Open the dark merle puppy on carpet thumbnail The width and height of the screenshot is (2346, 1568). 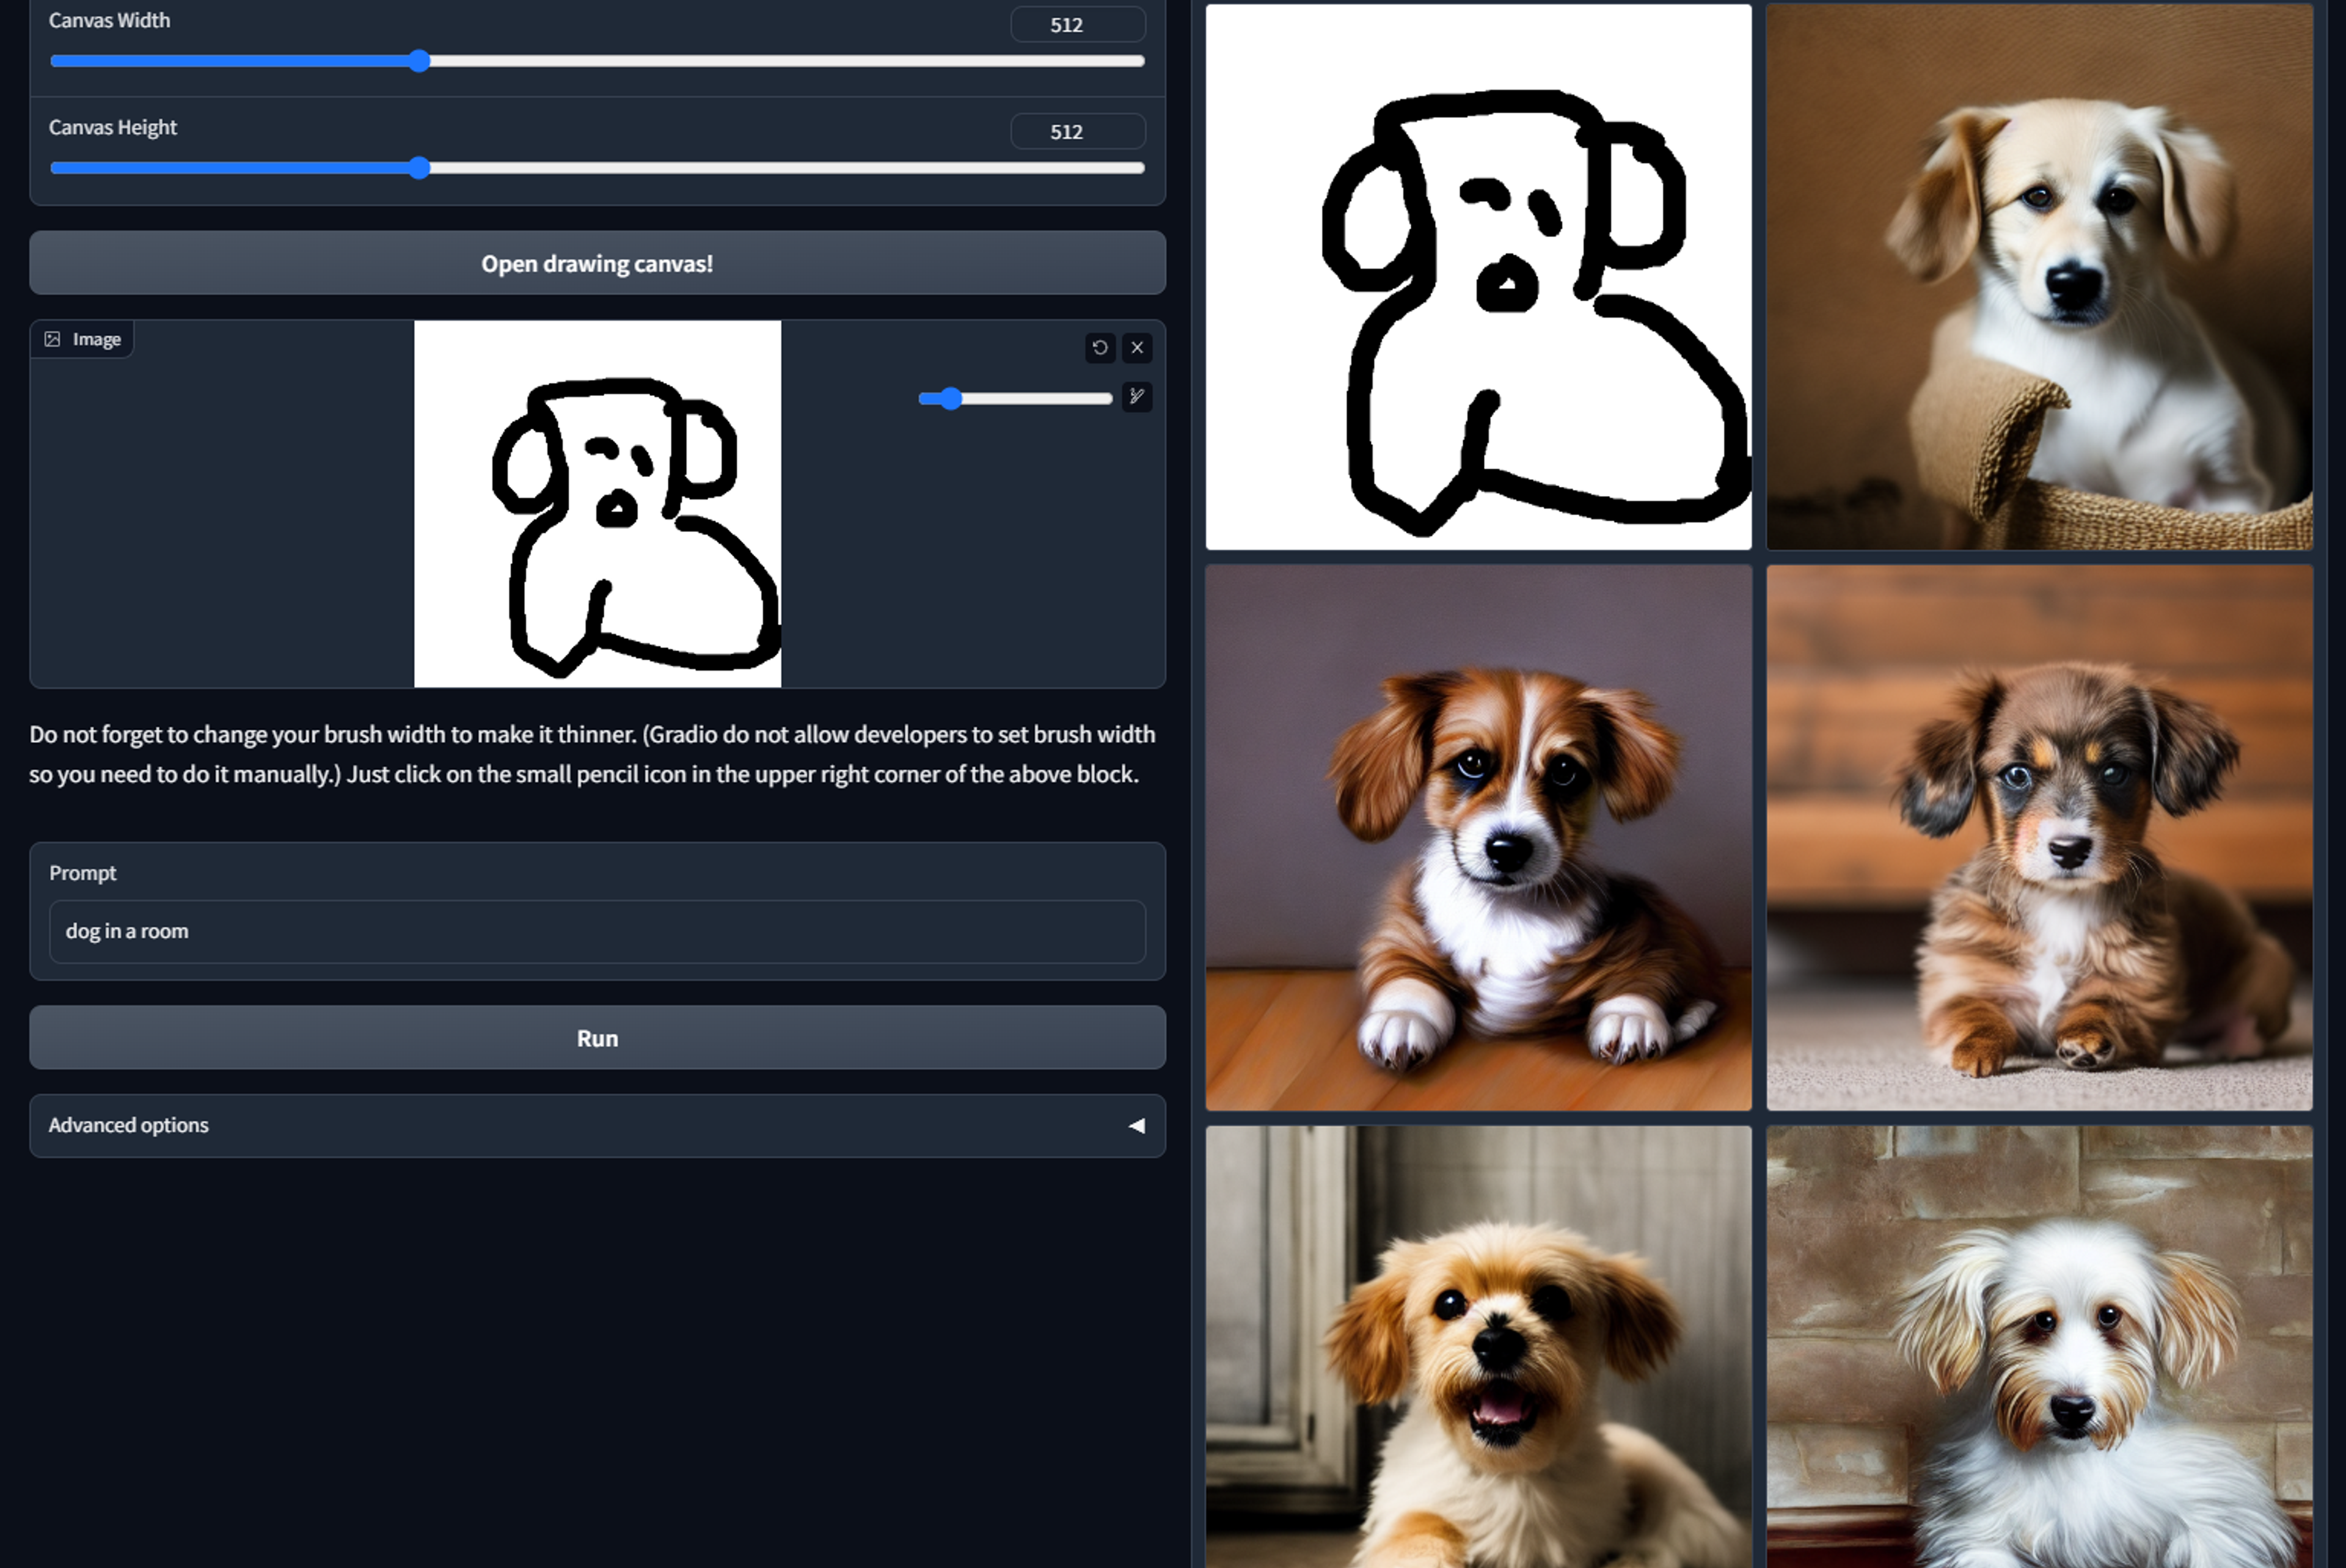click(x=2039, y=838)
